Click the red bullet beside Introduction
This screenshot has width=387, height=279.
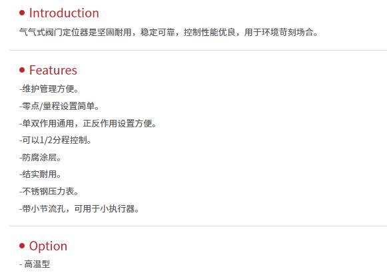click(22, 13)
